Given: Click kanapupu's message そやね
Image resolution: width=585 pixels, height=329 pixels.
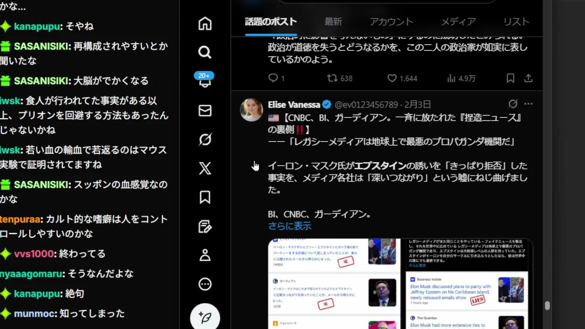Looking at the screenshot, I should tap(80, 27).
